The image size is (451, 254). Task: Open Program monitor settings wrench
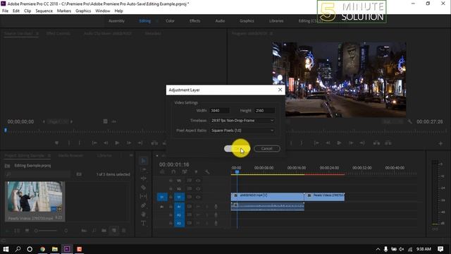409,121
